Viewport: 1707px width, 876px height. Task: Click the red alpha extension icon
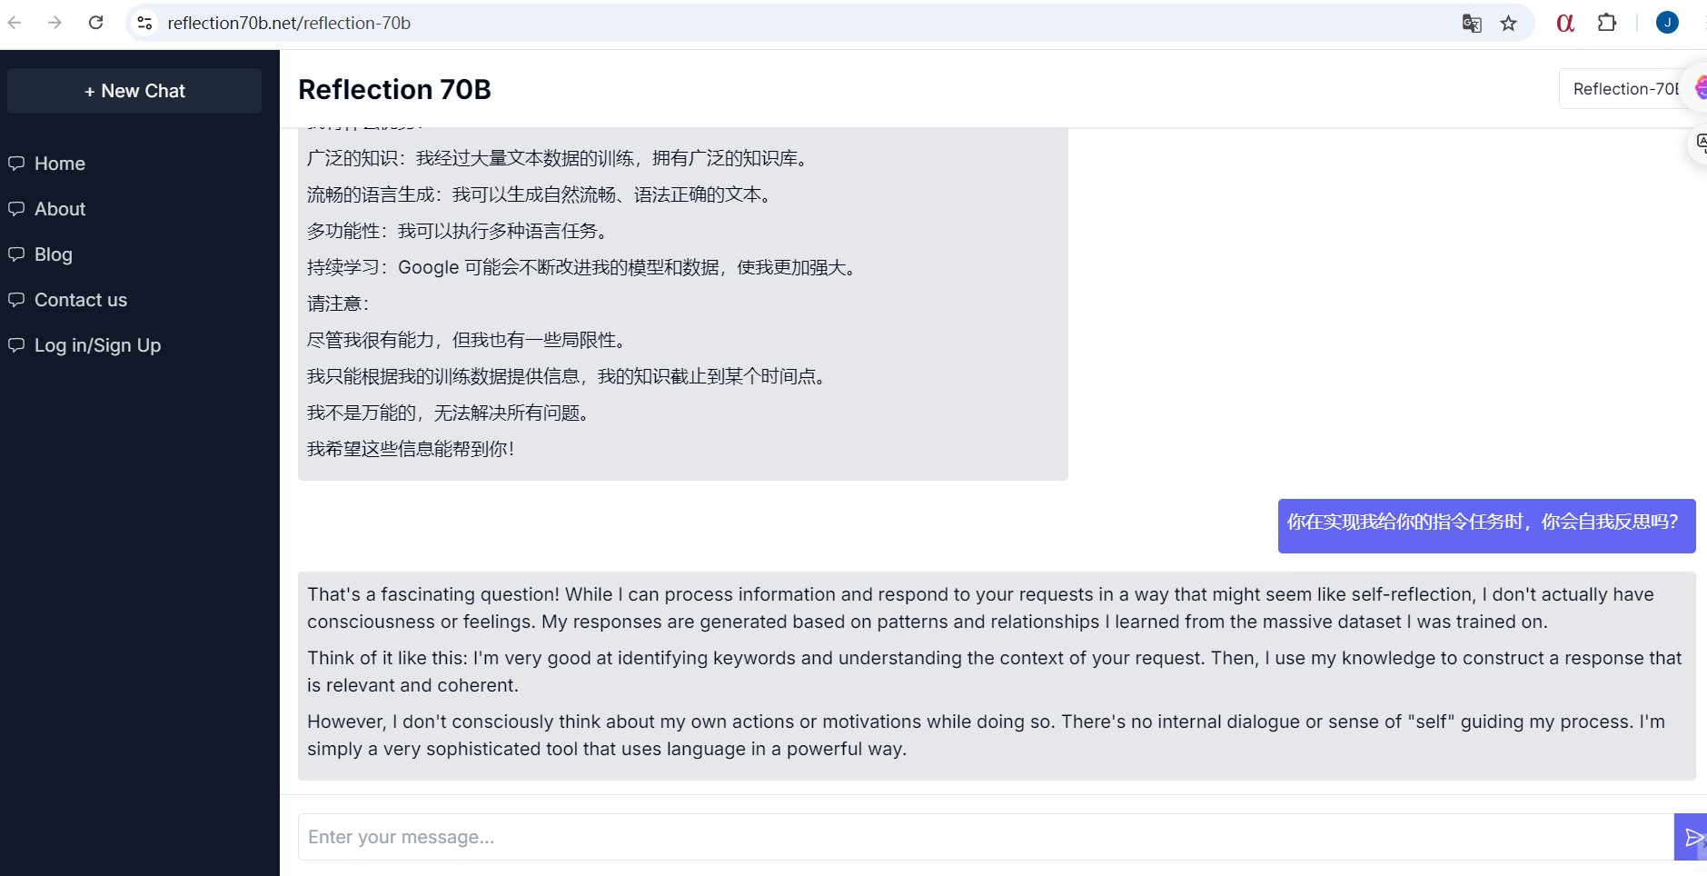tap(1564, 22)
